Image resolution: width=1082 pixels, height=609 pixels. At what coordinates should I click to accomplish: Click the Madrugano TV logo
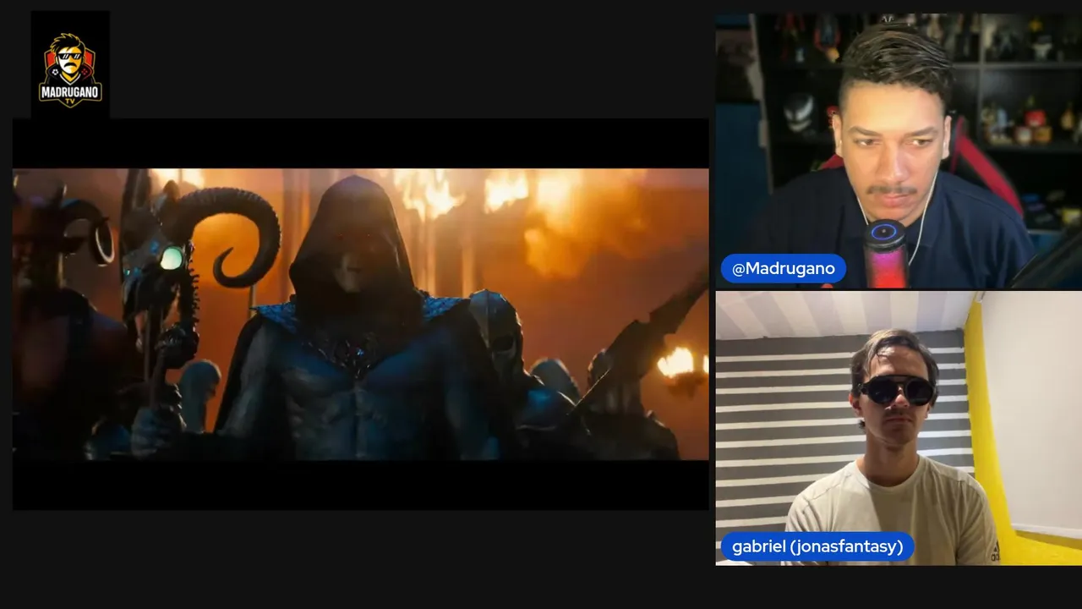click(x=70, y=65)
